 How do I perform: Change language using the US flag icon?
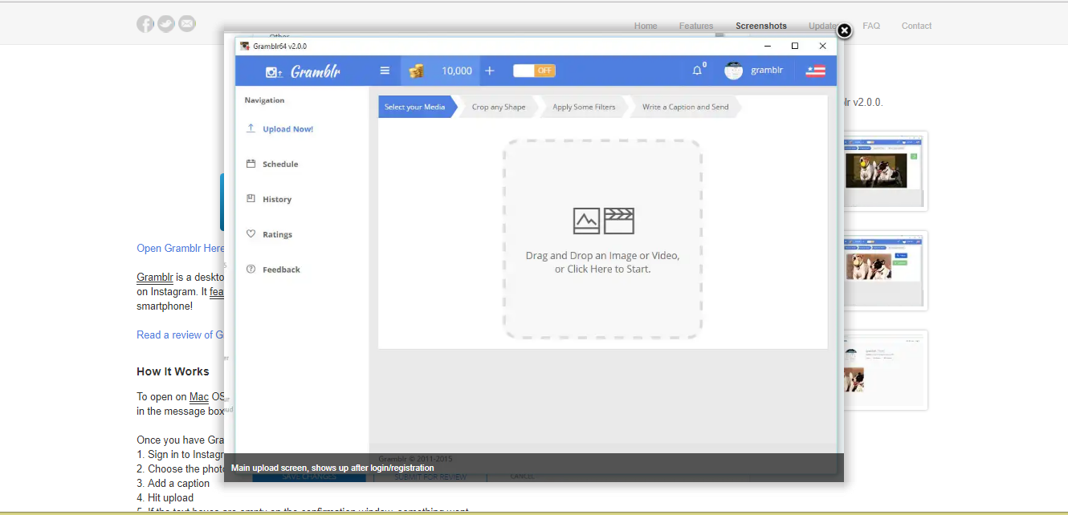click(x=815, y=71)
